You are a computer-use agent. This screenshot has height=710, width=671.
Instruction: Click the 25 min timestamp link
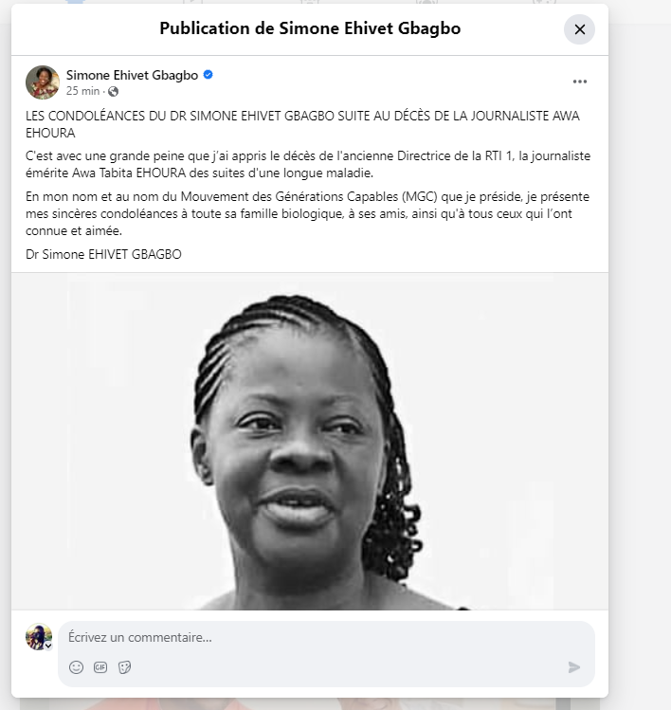click(x=82, y=91)
